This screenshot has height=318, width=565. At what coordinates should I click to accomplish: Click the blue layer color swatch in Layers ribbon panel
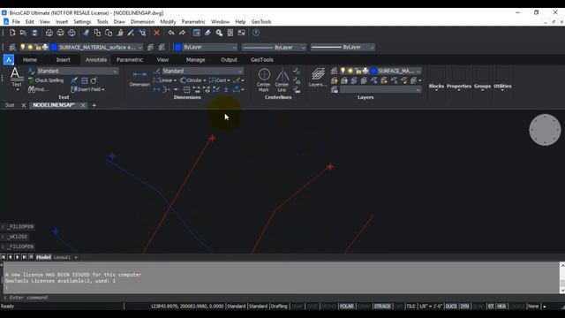(x=373, y=71)
